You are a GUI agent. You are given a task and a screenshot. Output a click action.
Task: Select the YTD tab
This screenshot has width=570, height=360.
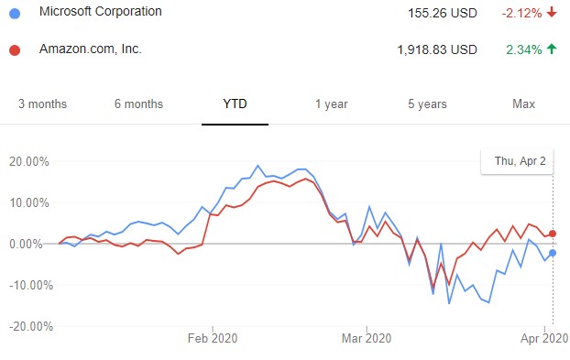click(235, 104)
